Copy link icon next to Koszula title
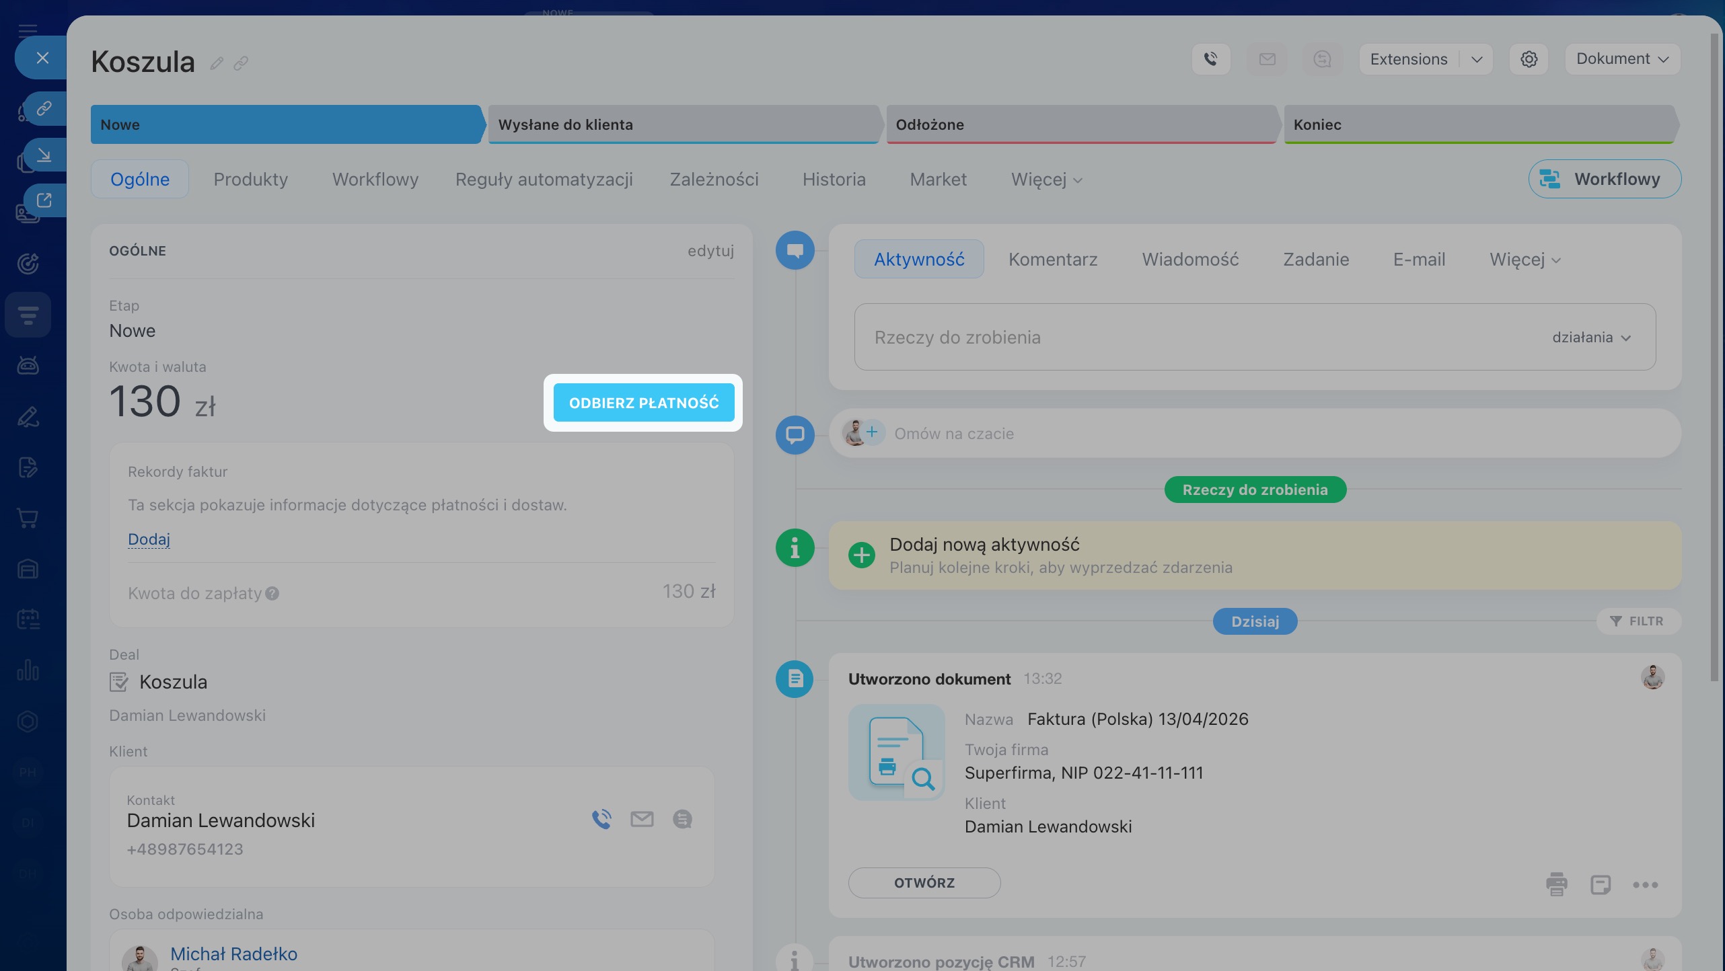Viewport: 1725px width, 971px height. tap(241, 63)
